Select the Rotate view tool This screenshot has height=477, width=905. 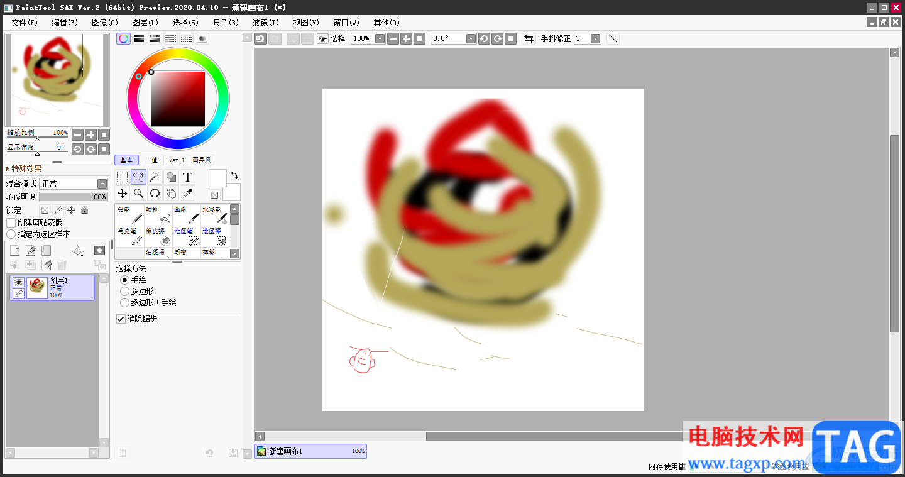(155, 194)
